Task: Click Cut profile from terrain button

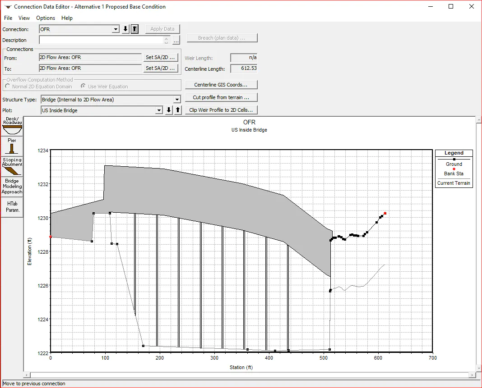Action: [221, 97]
